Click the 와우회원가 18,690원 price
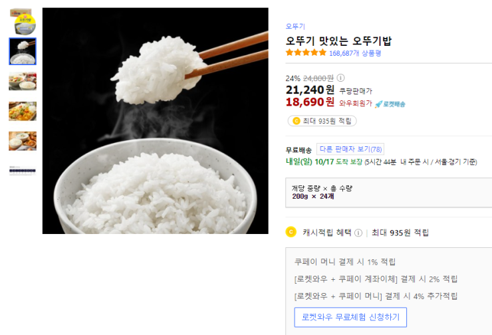This screenshot has height=335, width=492. tap(310, 102)
